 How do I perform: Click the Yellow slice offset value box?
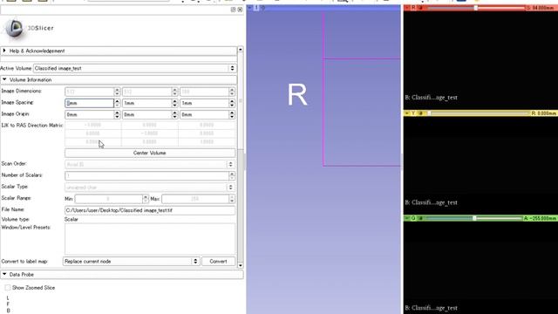[544, 113]
